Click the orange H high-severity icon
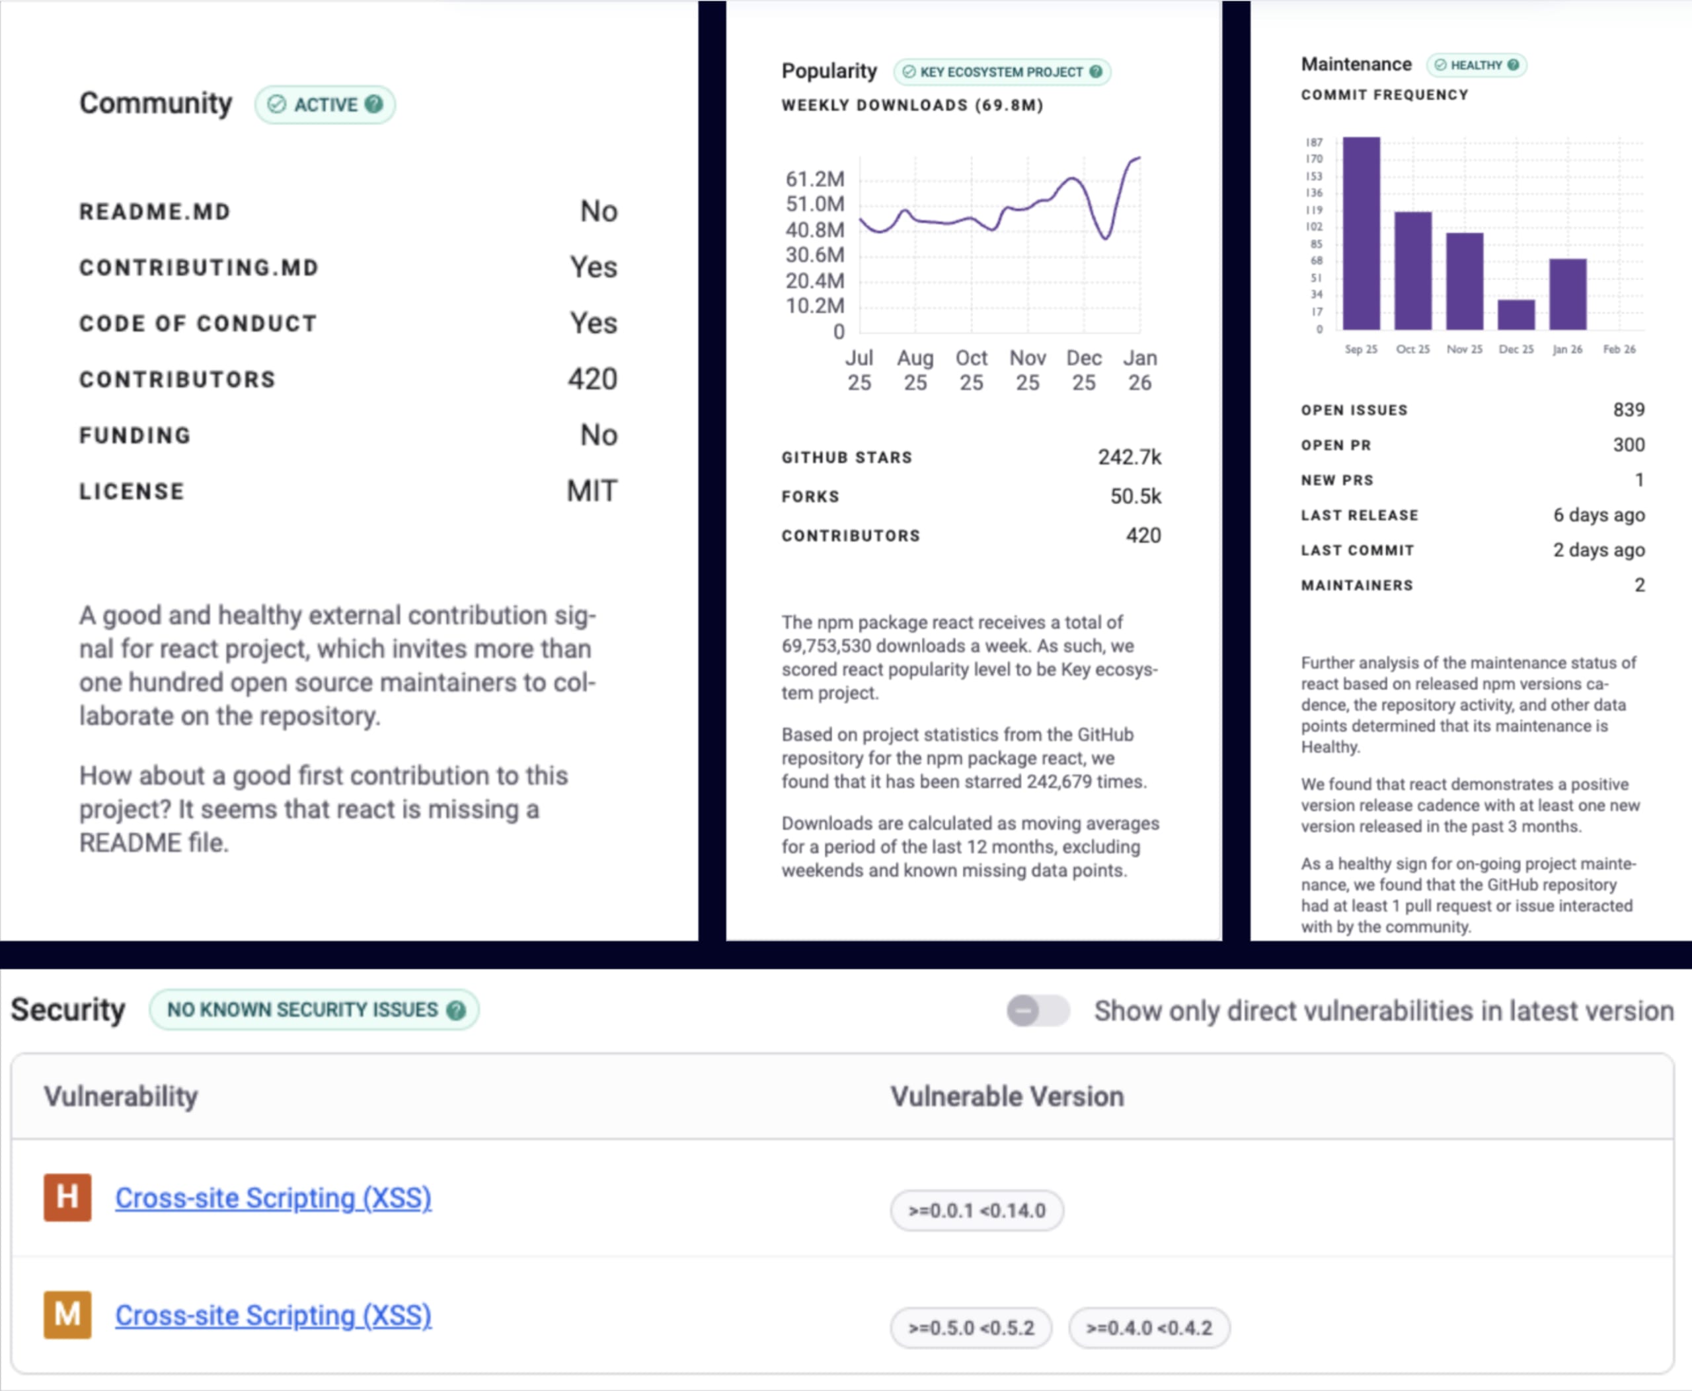 coord(67,1197)
